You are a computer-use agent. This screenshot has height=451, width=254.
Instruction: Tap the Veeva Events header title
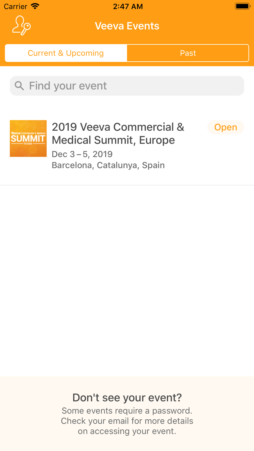tap(127, 26)
